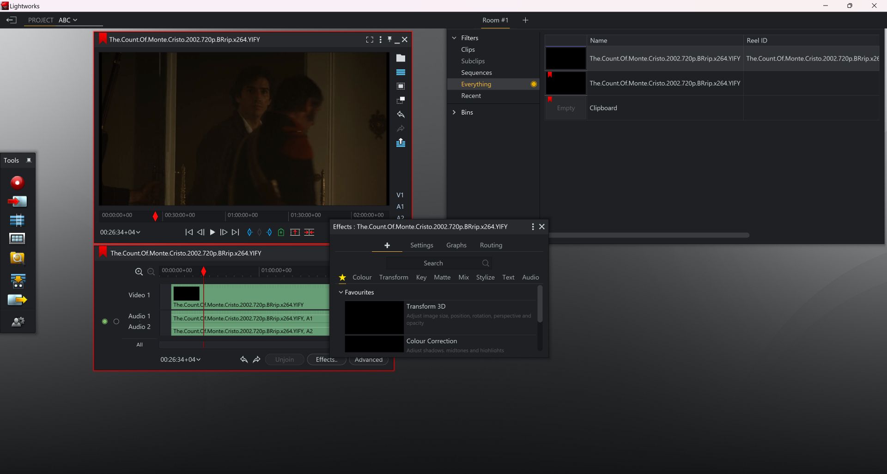Create a new sequence from Tools panel
The image size is (887, 474).
17,220
